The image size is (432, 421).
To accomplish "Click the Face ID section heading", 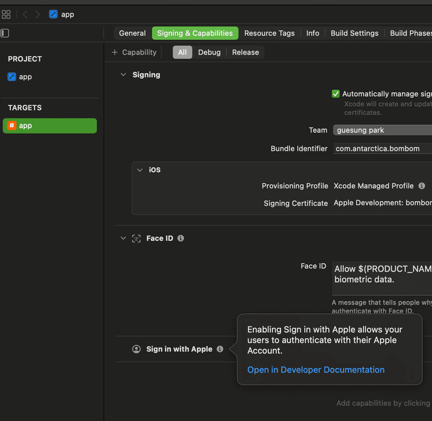I will (160, 238).
